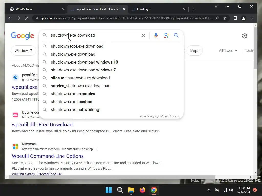This screenshot has height=196, width=262.
Task: Click Report inappropriate predictions link
Action: [159, 116]
